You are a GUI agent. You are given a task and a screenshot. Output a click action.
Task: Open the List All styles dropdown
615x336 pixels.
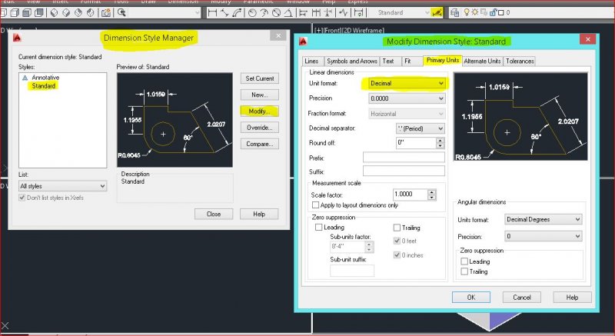point(63,186)
